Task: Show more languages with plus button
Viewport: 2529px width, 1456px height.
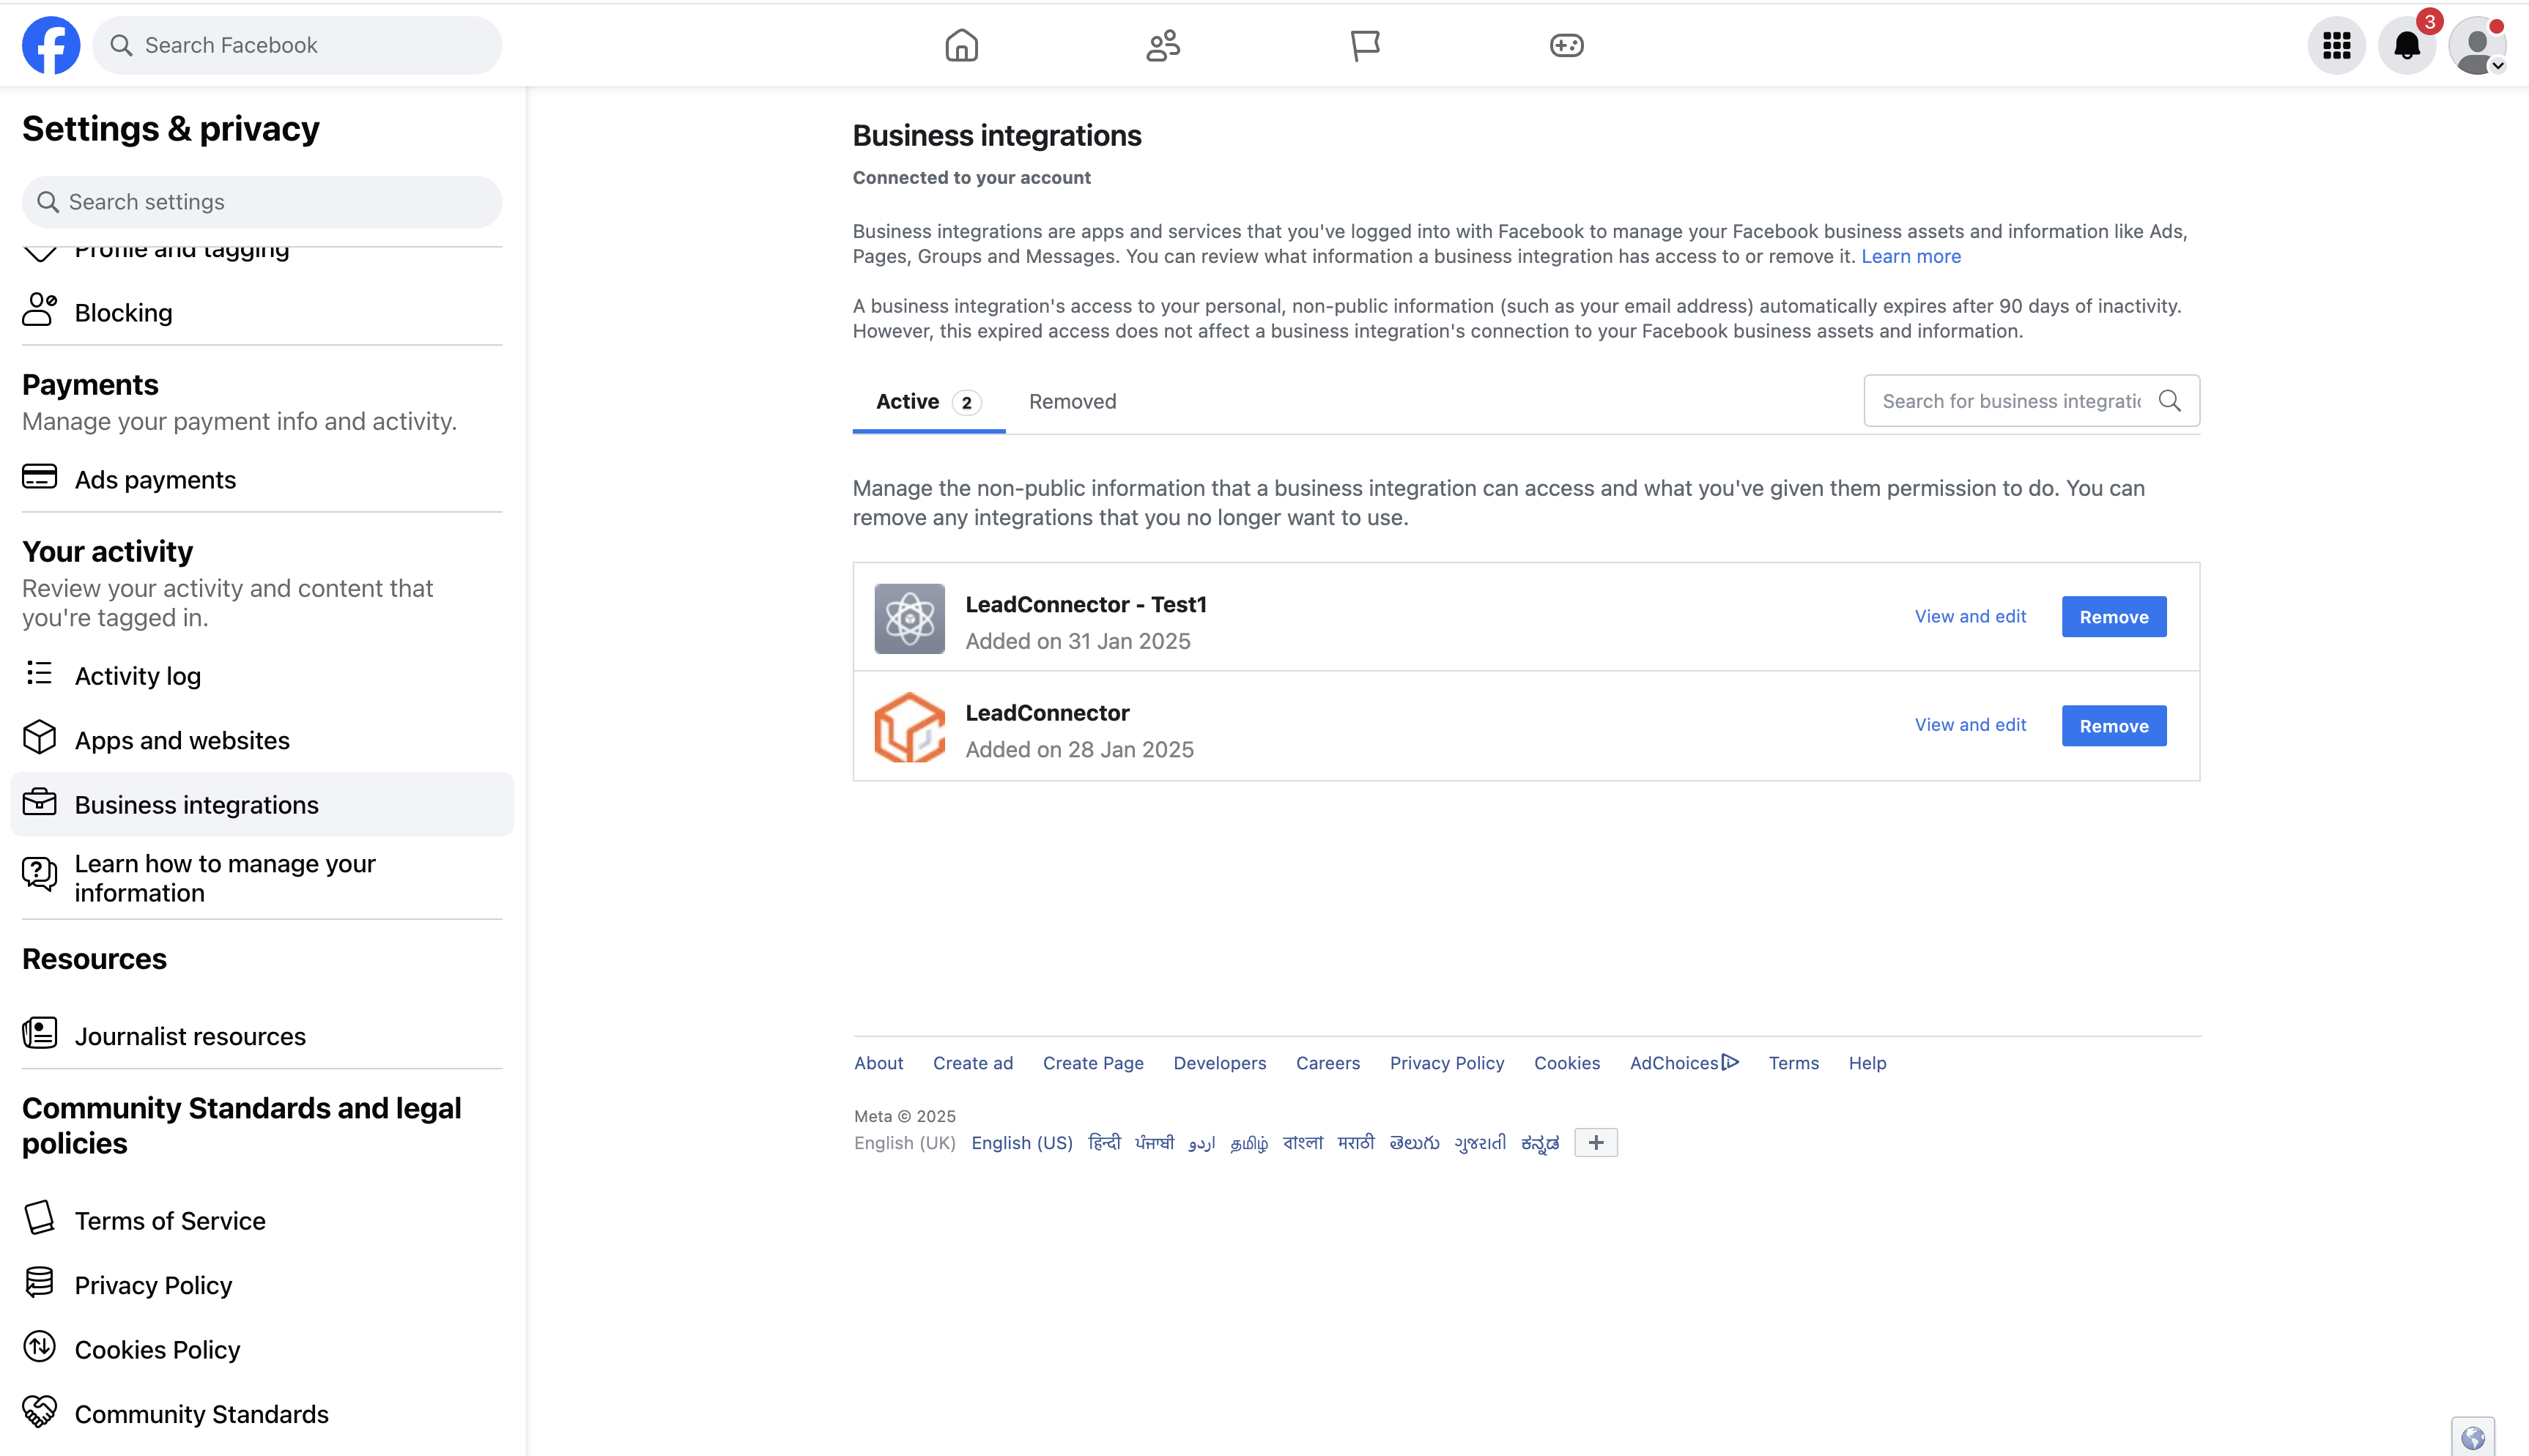Action: click(1595, 1142)
